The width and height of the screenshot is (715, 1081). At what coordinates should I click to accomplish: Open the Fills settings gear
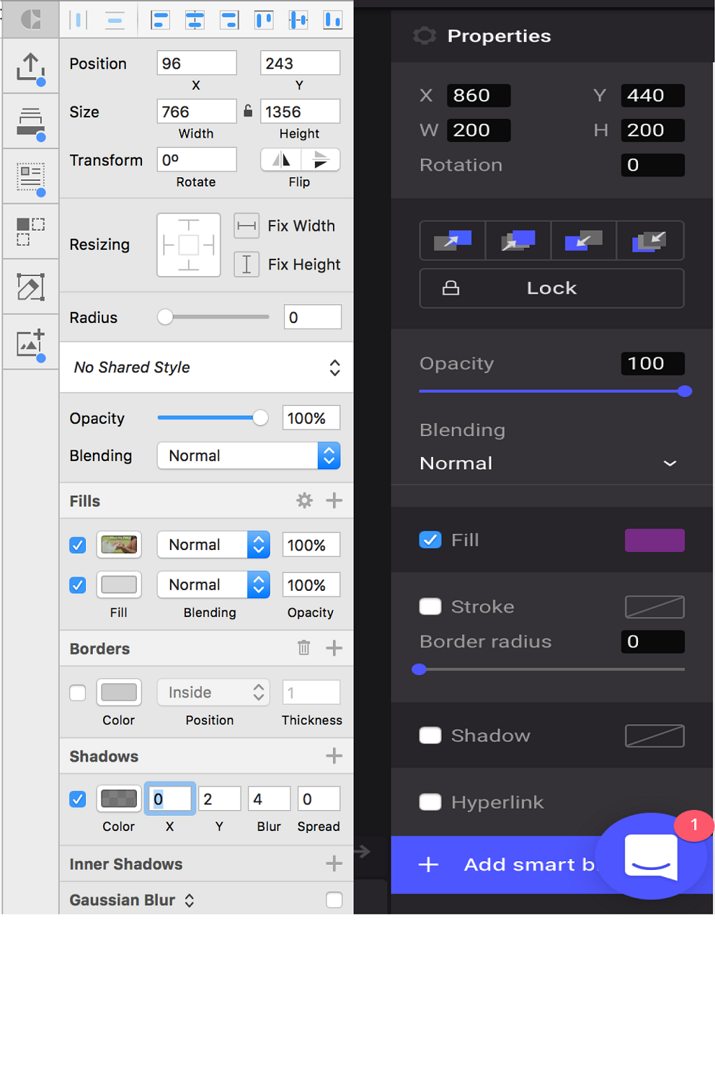click(304, 501)
